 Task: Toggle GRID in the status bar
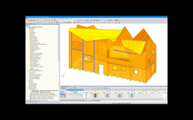coord(116,103)
